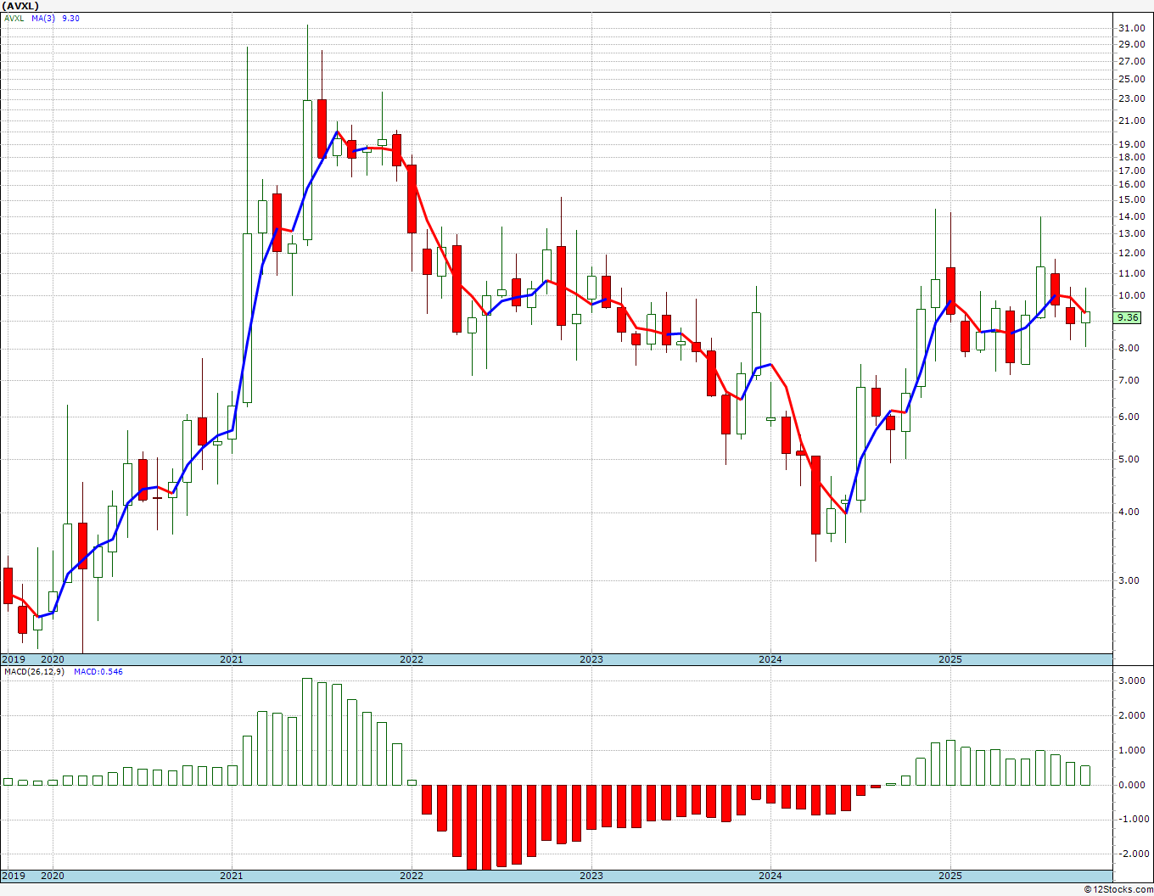The width and height of the screenshot is (1154, 896).
Task: Click 2023 on the MACD panel time axis
Action: (x=591, y=876)
